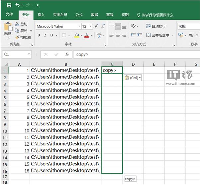Open the 公式 (Formulas) tab
The image size is (200, 185).
[x=79, y=15]
